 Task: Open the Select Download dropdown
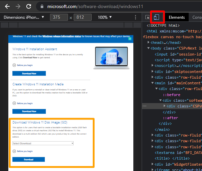[x=43, y=143]
